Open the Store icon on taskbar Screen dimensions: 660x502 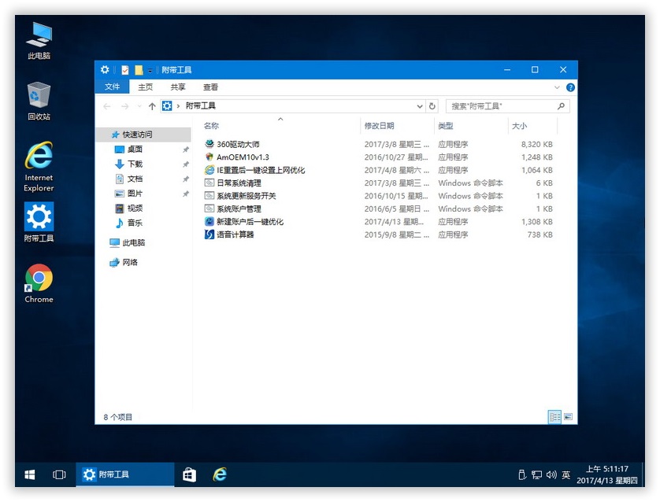(x=189, y=474)
